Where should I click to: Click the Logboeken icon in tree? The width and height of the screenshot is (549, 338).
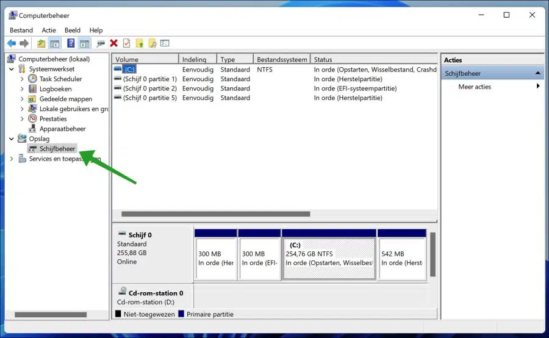[32, 88]
